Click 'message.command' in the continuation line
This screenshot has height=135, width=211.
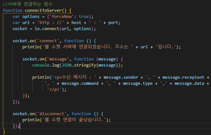[x=80, y=83]
